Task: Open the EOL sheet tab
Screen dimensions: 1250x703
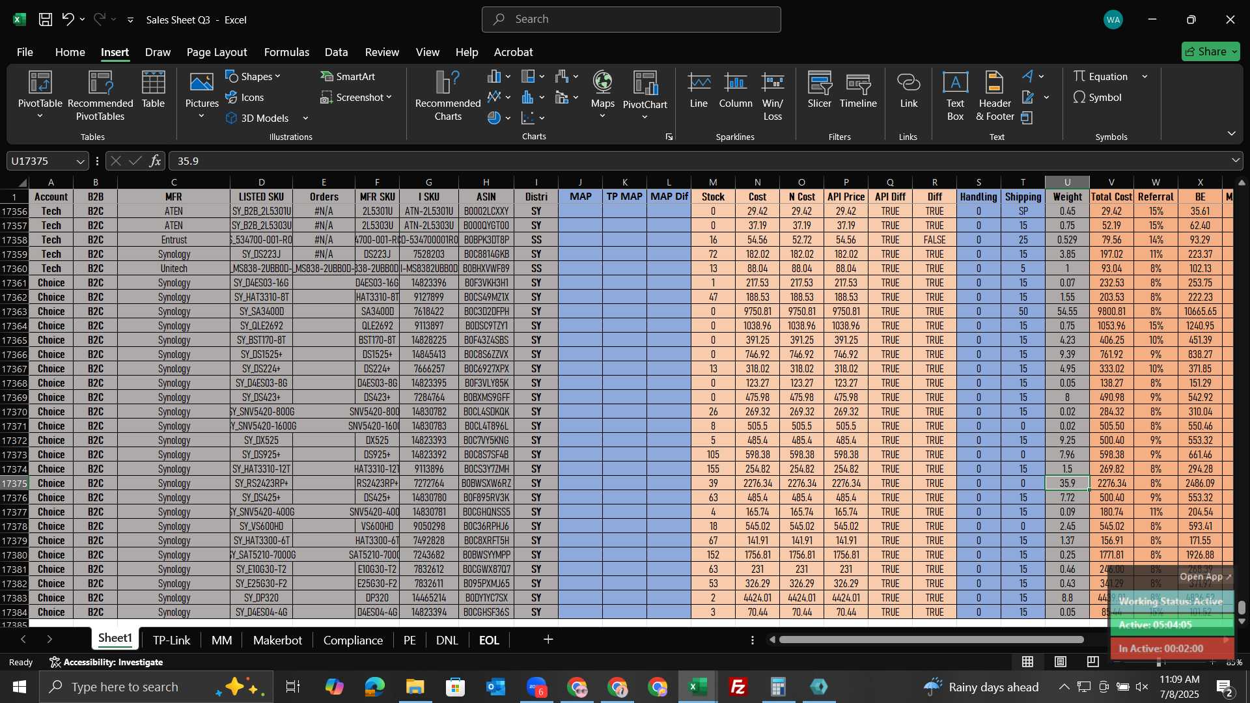Action: tap(489, 640)
